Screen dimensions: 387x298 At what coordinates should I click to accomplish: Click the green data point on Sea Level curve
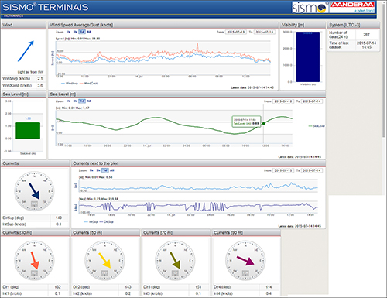coord(263,123)
